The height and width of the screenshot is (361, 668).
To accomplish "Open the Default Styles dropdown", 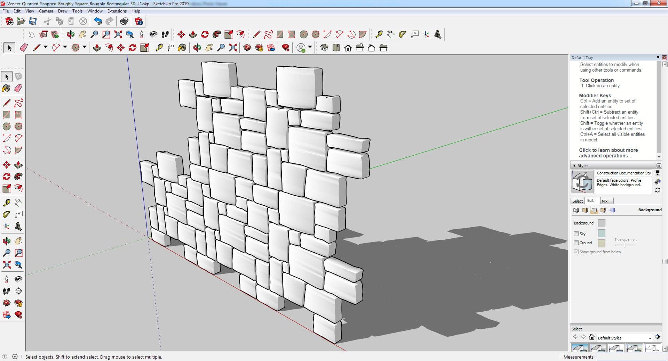I will (650, 338).
